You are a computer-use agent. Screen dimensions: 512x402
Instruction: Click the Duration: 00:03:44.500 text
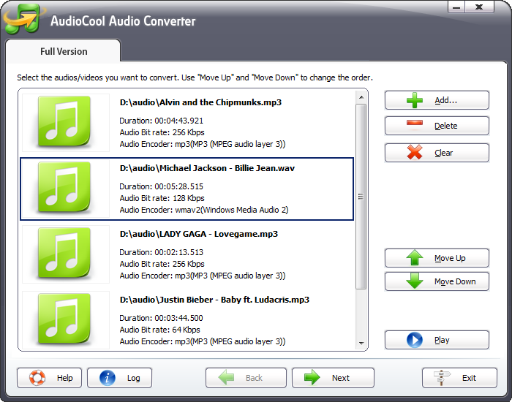162,318
